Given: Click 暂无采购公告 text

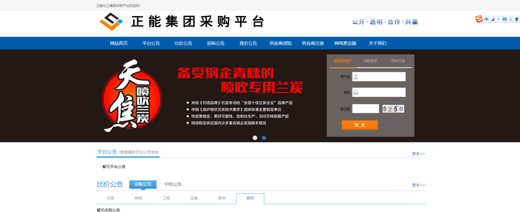Looking at the screenshot, I should [x=108, y=210].
